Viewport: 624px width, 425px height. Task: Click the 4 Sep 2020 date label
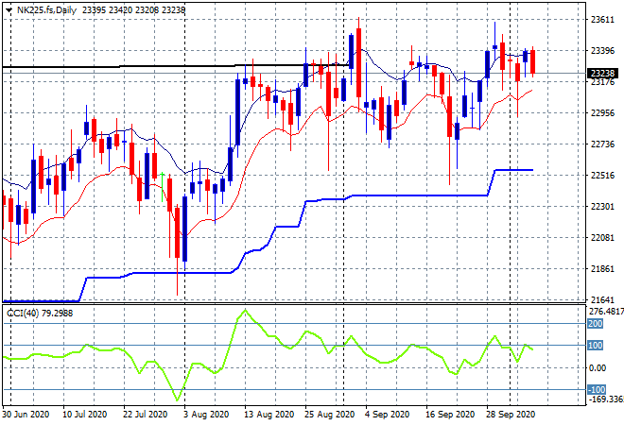point(387,415)
